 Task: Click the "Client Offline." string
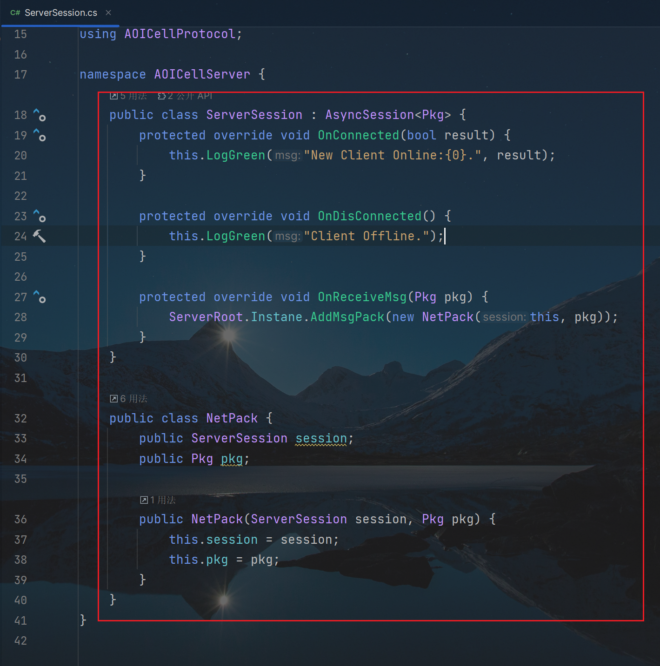tap(367, 236)
